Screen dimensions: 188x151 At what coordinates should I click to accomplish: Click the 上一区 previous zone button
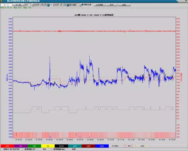pyautogui.click(x=6, y=5)
